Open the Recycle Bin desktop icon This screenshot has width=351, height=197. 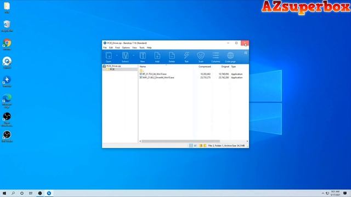pyautogui.click(x=7, y=26)
